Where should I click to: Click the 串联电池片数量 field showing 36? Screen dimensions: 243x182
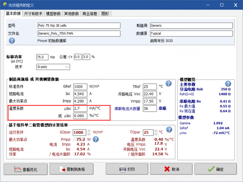pos(150,108)
